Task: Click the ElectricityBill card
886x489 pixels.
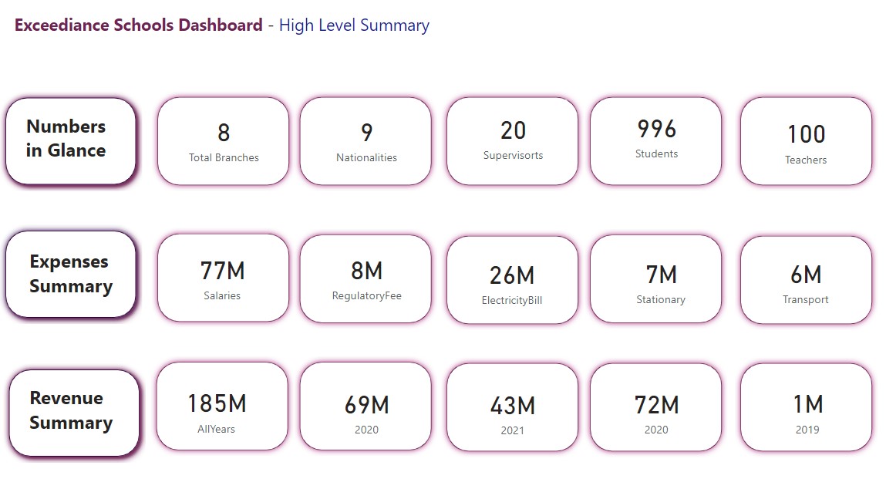Action: [x=512, y=279]
